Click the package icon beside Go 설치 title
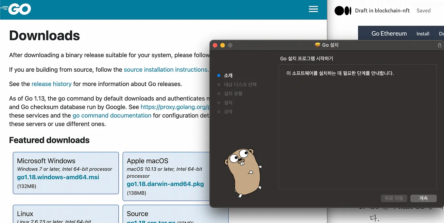This screenshot has height=223, width=444. point(317,45)
